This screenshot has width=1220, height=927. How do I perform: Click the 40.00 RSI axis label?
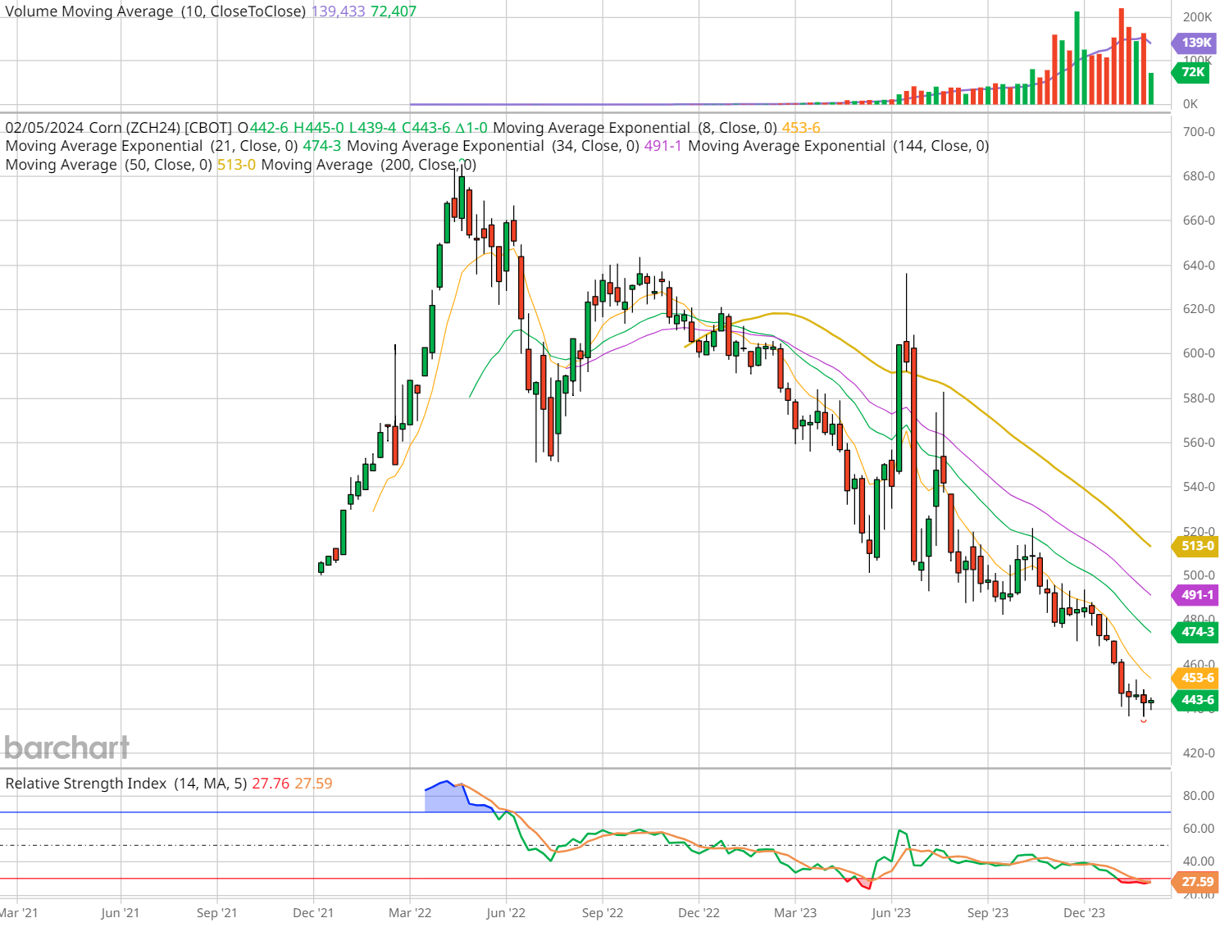1199,861
